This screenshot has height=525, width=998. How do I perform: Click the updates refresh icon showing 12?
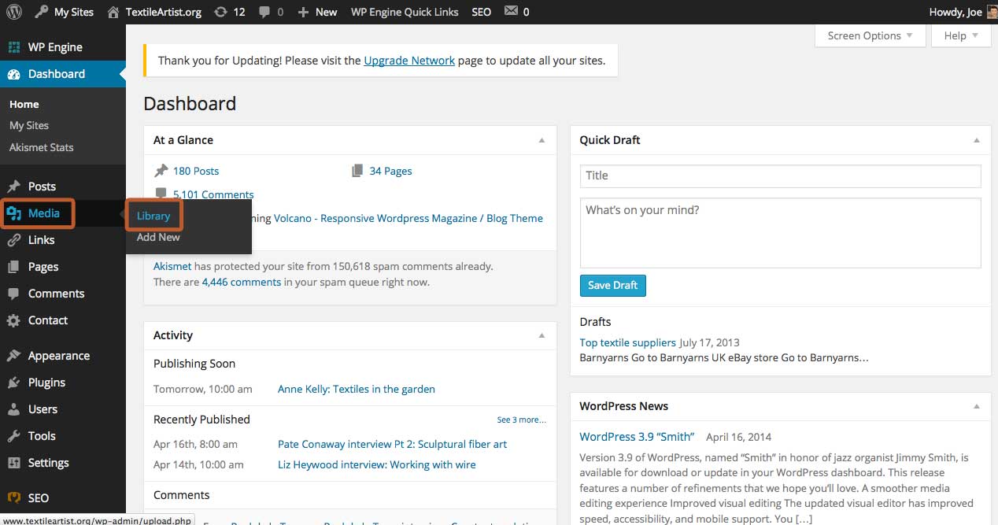coord(221,12)
